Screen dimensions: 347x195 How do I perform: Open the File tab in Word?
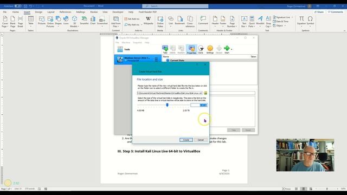pos(5,12)
